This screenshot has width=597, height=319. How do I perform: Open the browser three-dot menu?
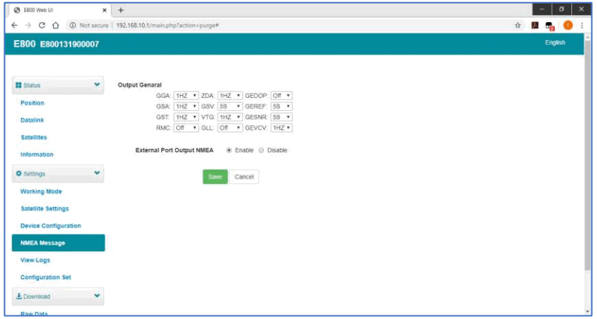pos(582,26)
